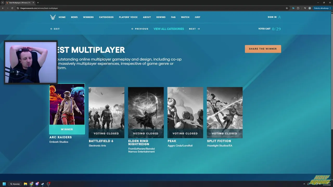The width and height of the screenshot is (333, 187).
Task: Open WINNERS in the site navigation
Action: (x=88, y=17)
